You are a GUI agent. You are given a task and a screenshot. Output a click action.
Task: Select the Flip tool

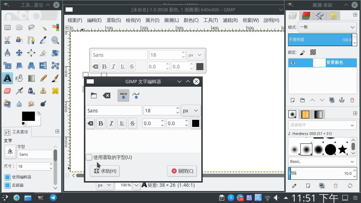click(43, 66)
